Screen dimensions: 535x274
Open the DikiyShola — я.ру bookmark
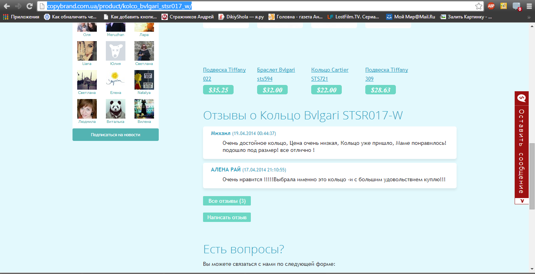point(241,17)
